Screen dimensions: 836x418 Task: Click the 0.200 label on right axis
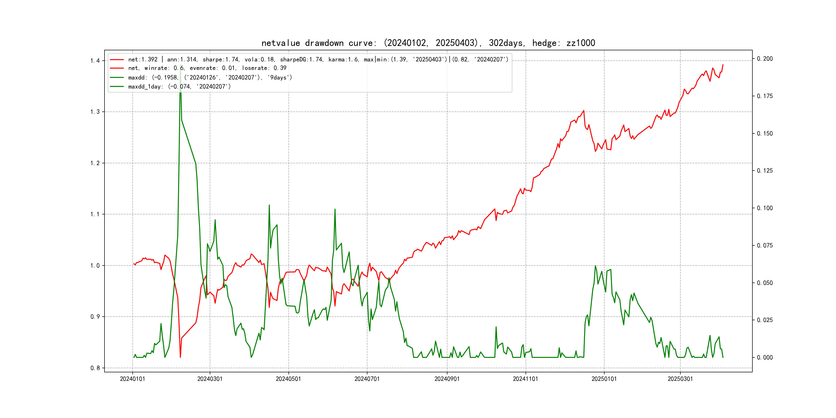coord(765,59)
